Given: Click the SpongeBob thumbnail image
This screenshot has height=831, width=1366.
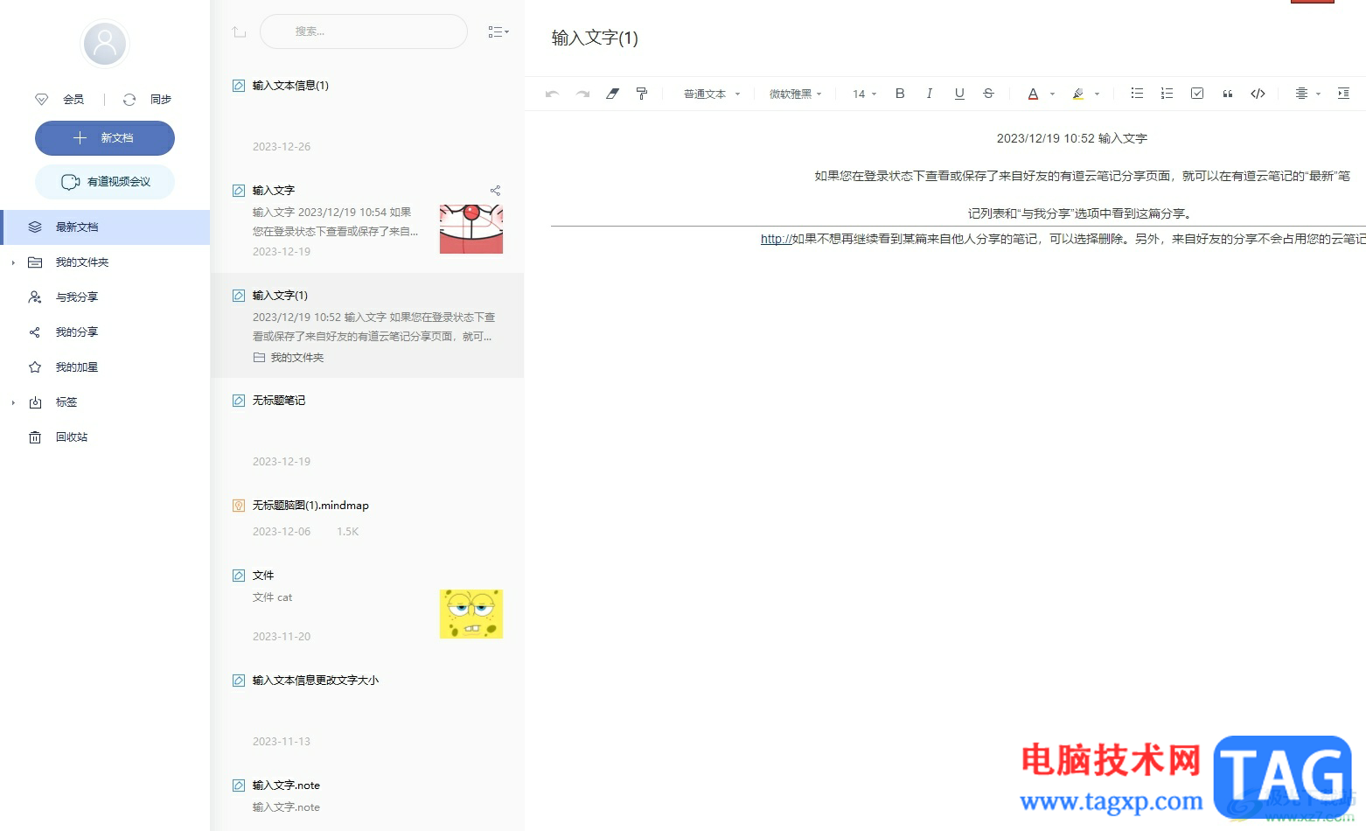Looking at the screenshot, I should tap(471, 614).
